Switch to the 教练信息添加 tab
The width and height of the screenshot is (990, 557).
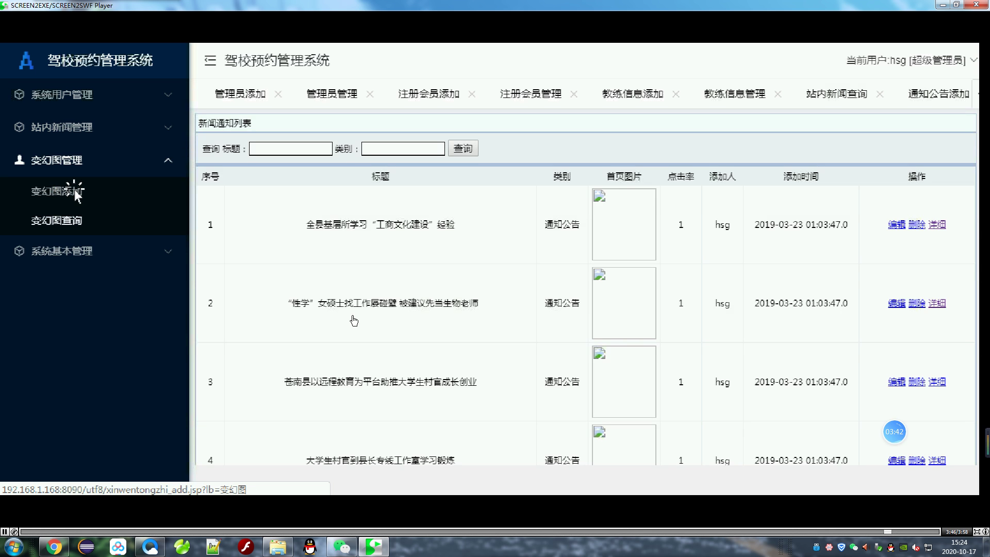[633, 94]
